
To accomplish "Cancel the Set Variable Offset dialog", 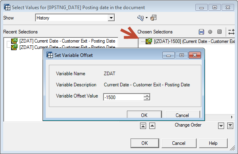I will [182, 115].
